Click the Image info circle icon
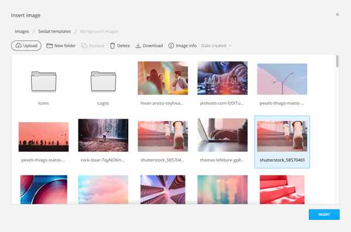Screen dimensions: 351x232 (x=171, y=46)
